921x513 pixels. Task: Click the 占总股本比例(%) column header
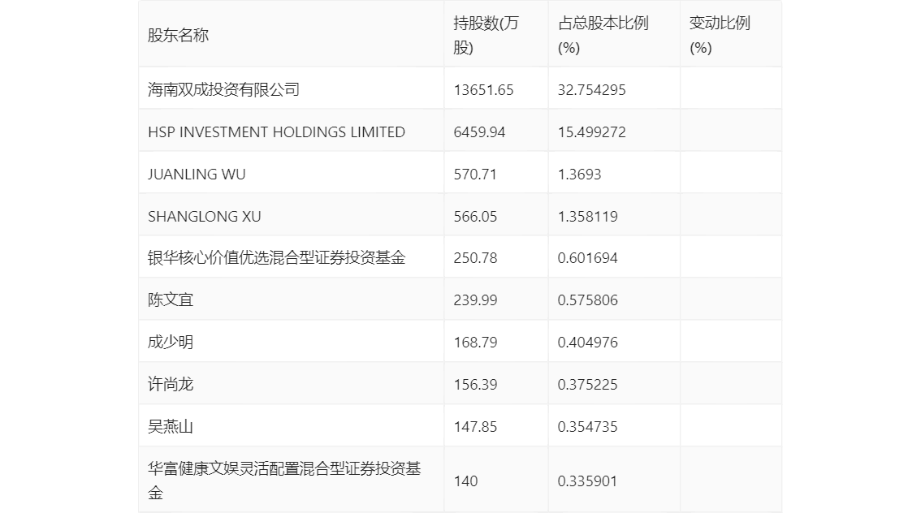[603, 35]
